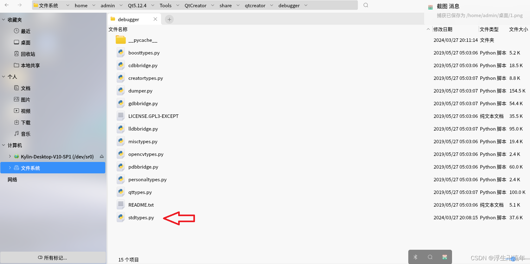Viewport: 530px width, 264px height.
Task: Click the Bluetooth tray icon
Action: [x=415, y=257]
